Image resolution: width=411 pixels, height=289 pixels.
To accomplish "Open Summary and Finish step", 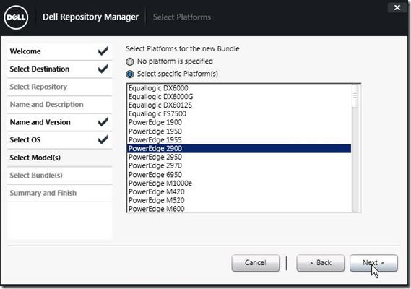I will pyautogui.click(x=60, y=194).
